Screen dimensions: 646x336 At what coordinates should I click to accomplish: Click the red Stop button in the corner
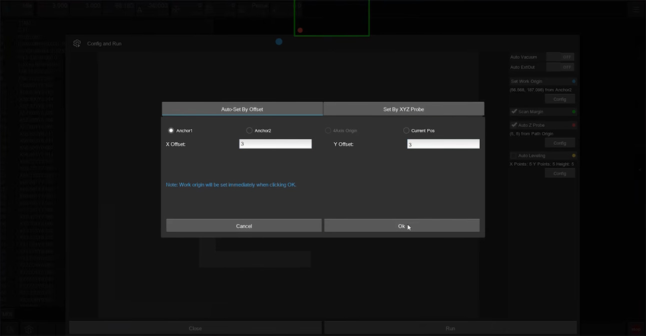(635, 329)
